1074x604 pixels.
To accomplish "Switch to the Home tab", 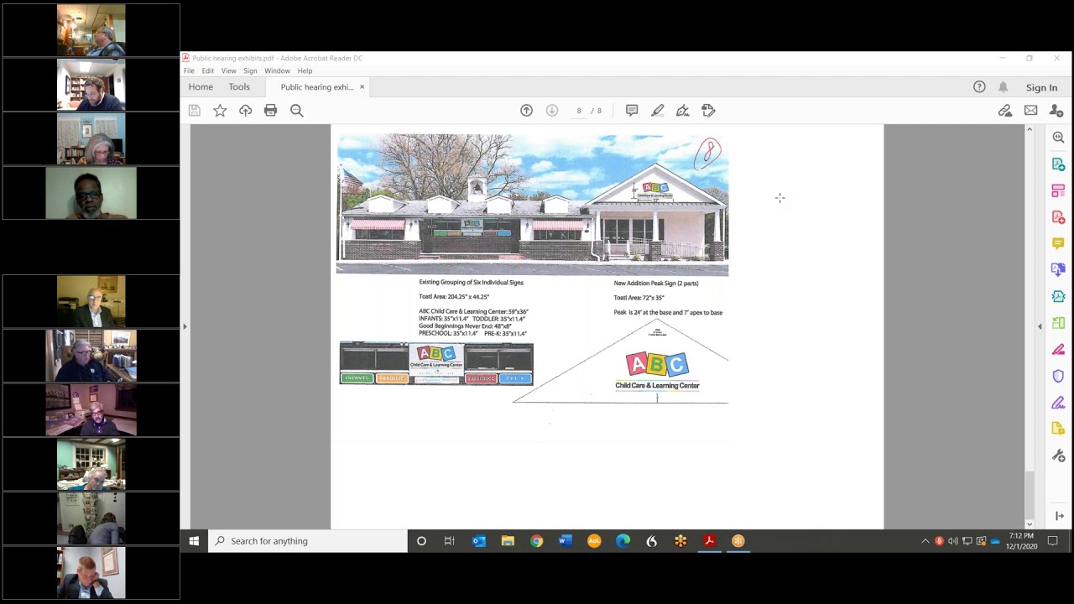I will pos(201,87).
